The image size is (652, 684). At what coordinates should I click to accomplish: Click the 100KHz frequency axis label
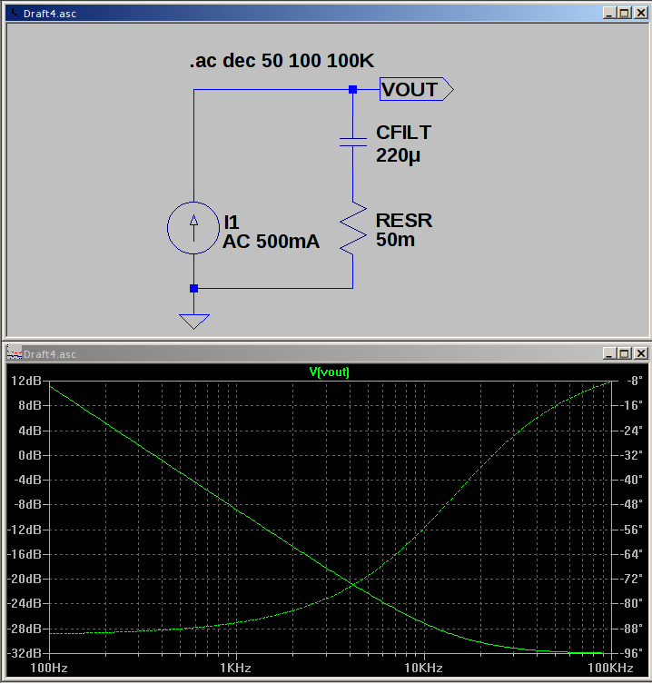[x=610, y=668]
